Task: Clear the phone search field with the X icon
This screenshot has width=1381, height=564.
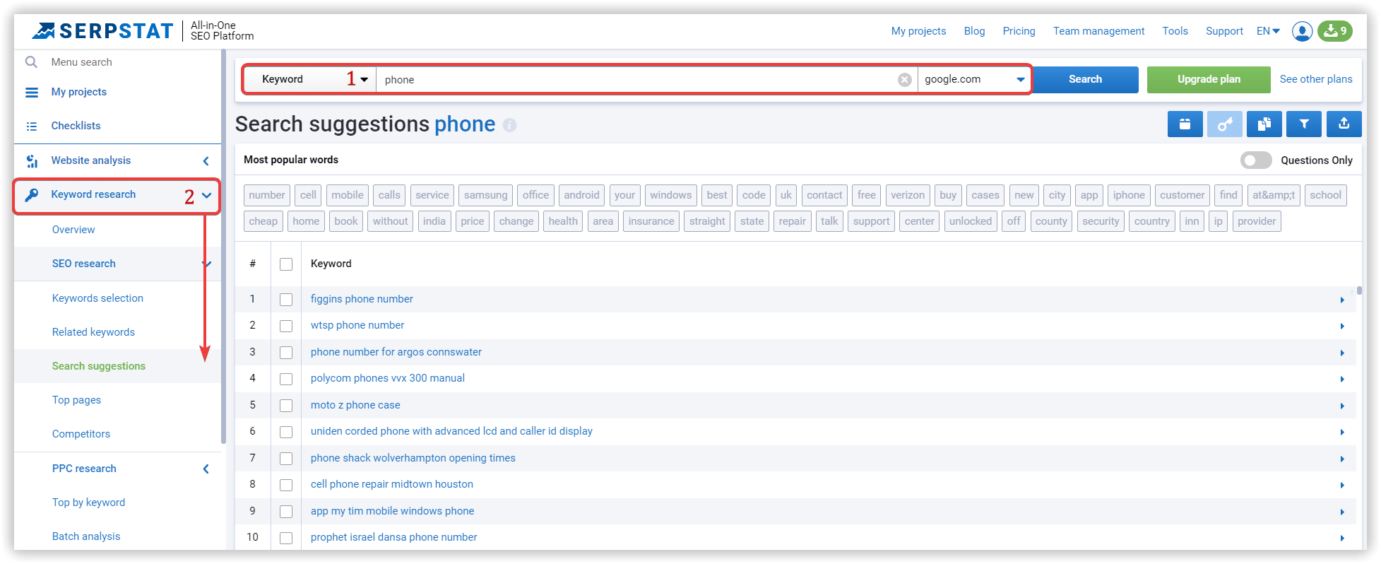Action: click(x=904, y=80)
